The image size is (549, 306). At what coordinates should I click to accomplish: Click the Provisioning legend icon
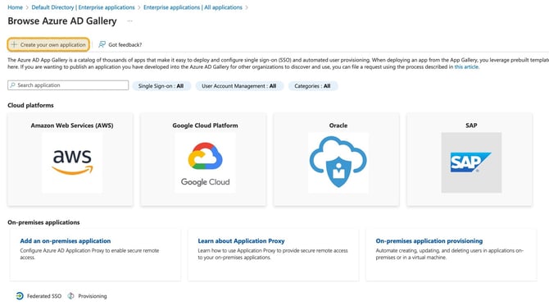pos(71,296)
